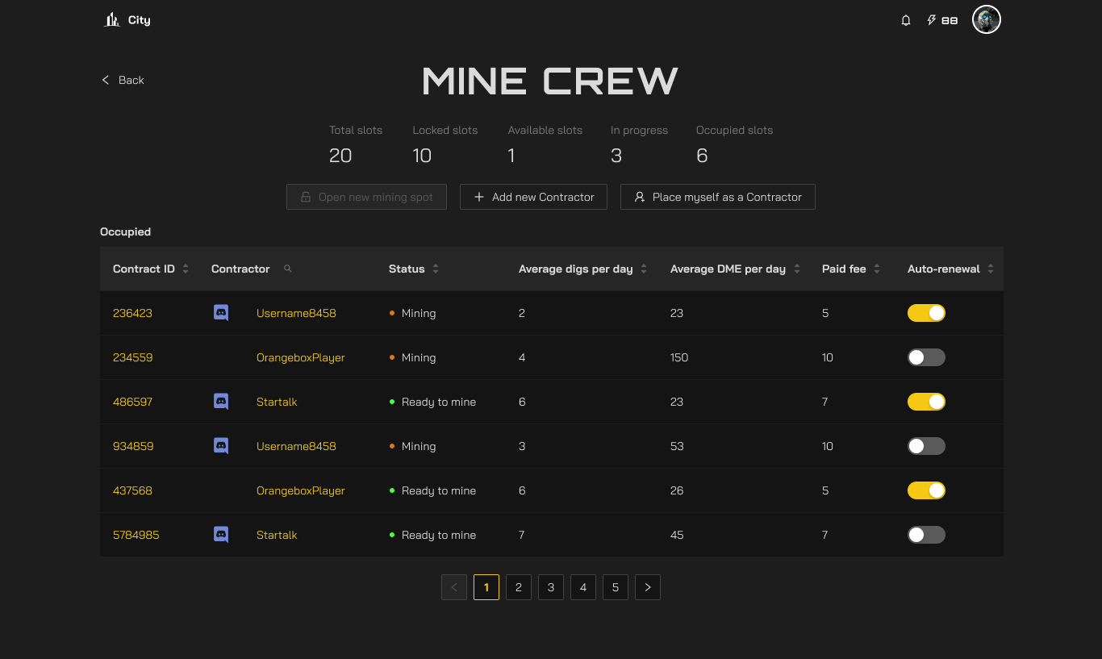
Task: Click Discord icon for contract 486597
Action: pos(221,402)
